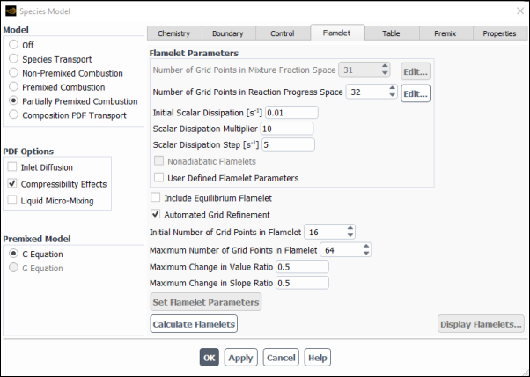This screenshot has height=377, width=530.
Task: Switch to the Control tab
Action: 283,33
